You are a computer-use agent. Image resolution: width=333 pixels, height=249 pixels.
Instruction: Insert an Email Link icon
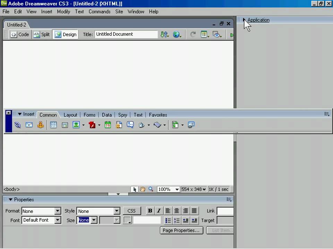click(29, 125)
